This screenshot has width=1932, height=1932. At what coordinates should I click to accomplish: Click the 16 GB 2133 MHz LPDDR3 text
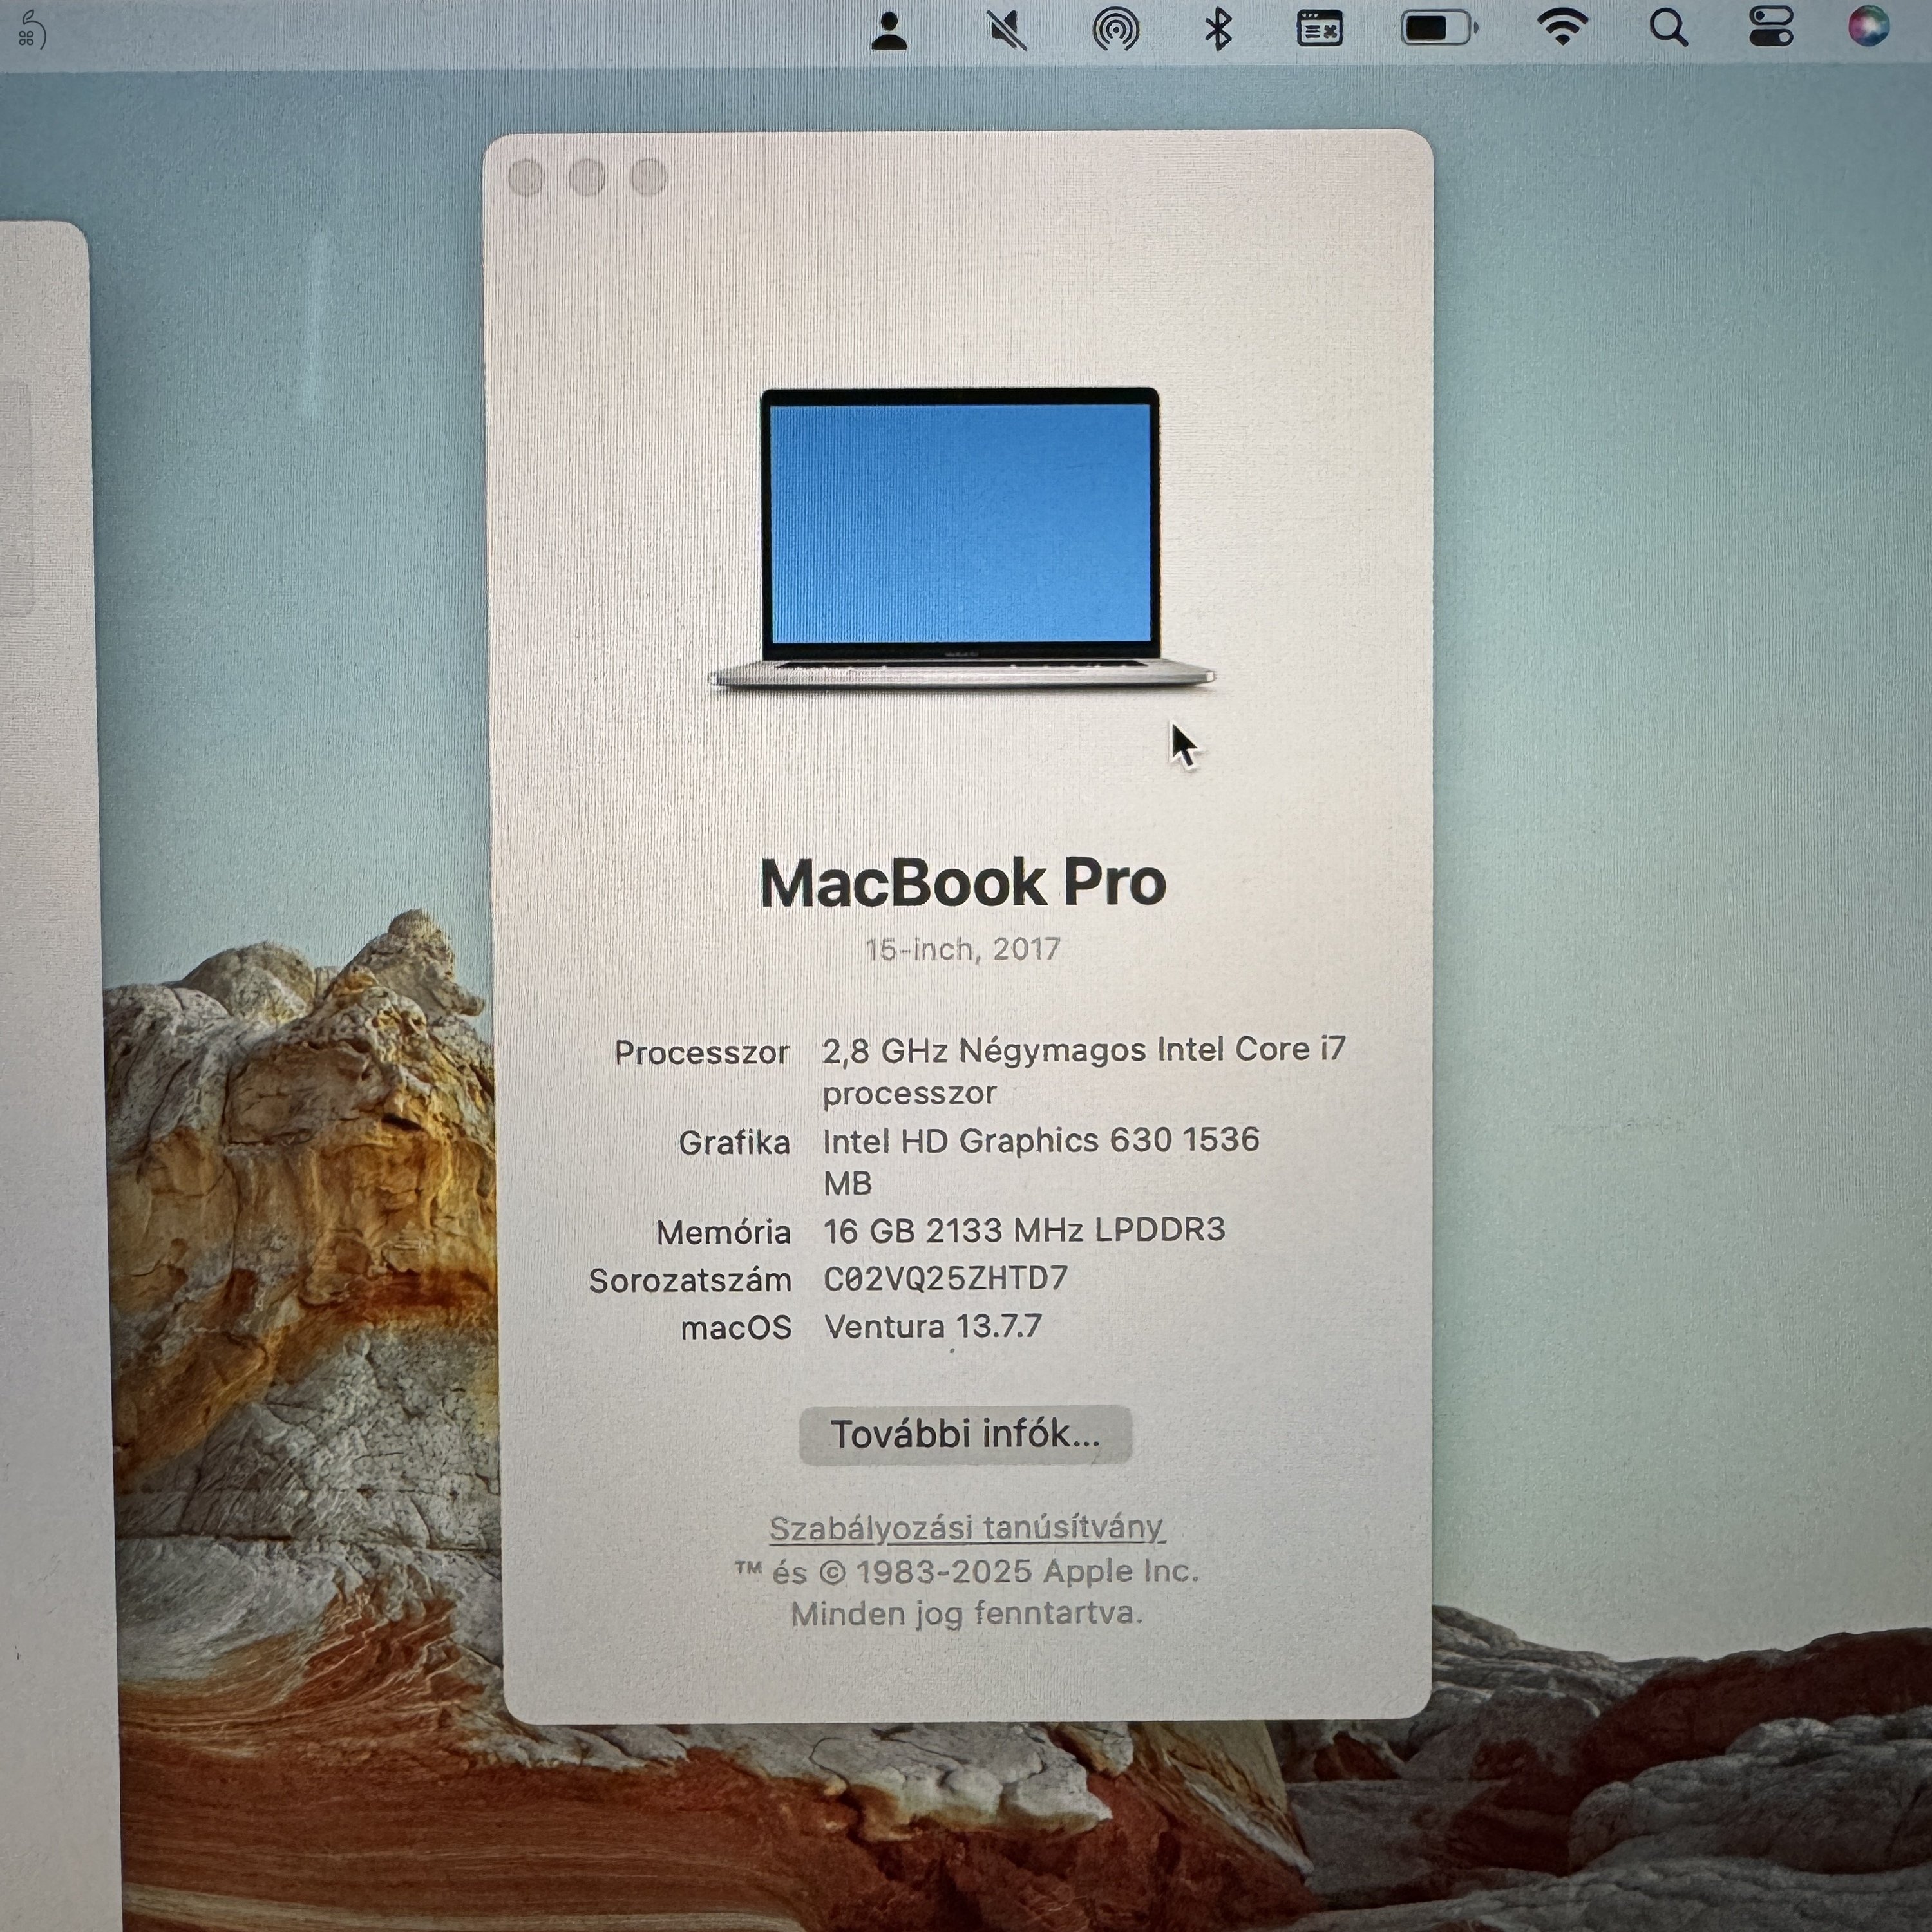(x=1024, y=1229)
